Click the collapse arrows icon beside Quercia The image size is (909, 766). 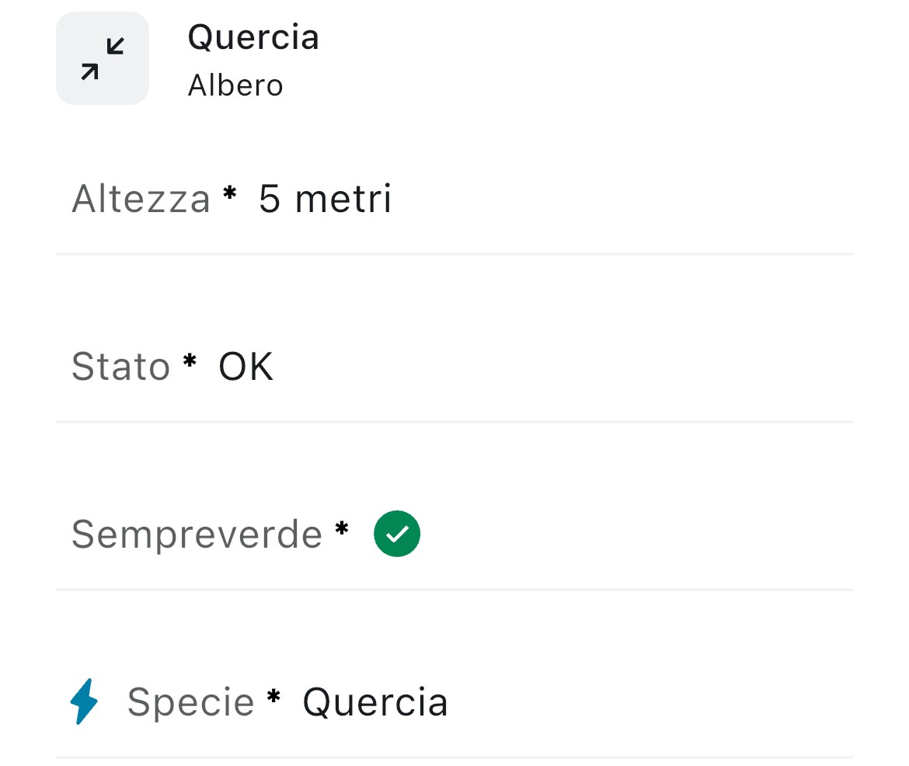click(x=103, y=59)
